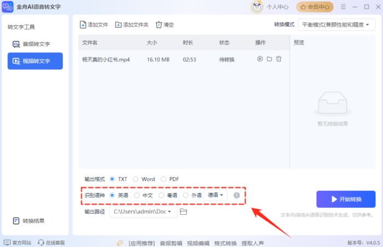This screenshot has width=383, height=247.
Task: Maximize the application window
Action: click(x=367, y=7)
